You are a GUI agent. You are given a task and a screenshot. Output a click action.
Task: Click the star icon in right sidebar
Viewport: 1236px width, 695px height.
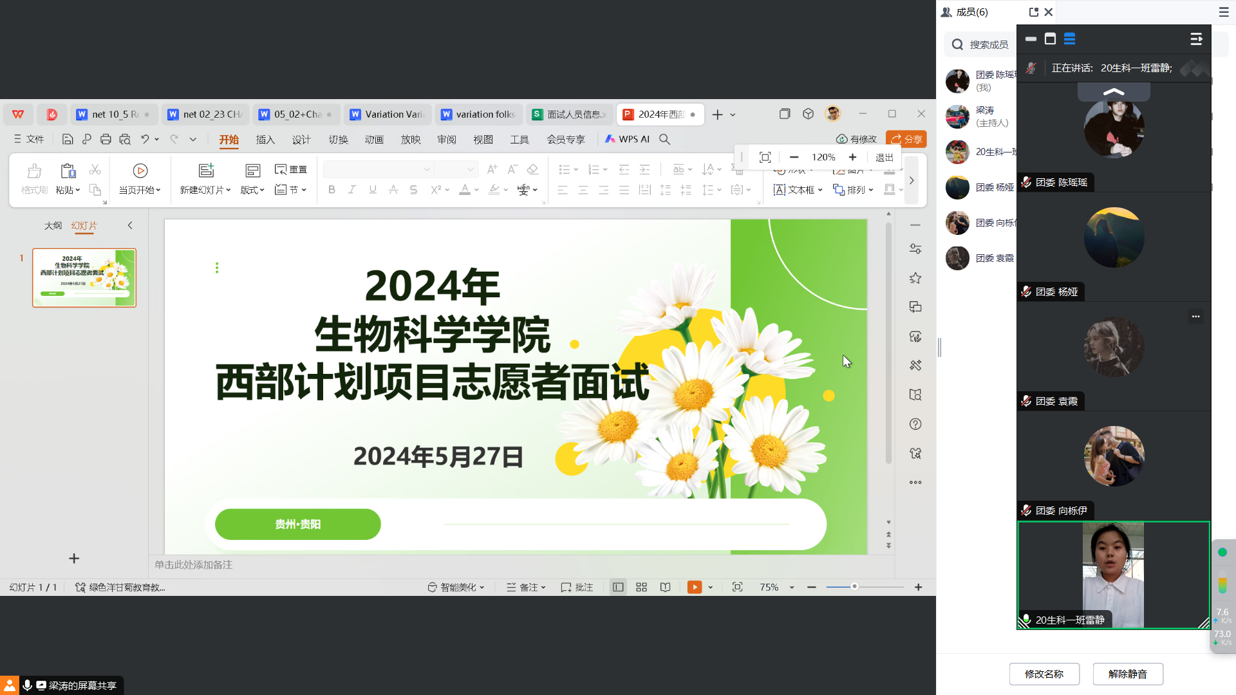pyautogui.click(x=915, y=278)
